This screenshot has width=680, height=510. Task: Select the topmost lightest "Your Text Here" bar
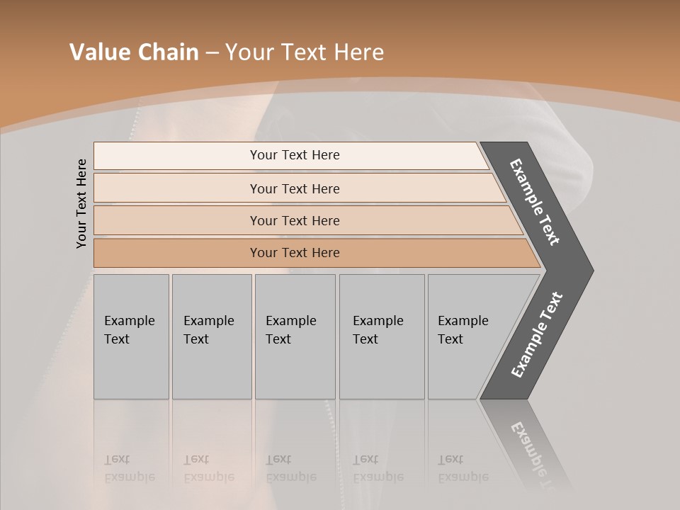pyautogui.click(x=295, y=155)
